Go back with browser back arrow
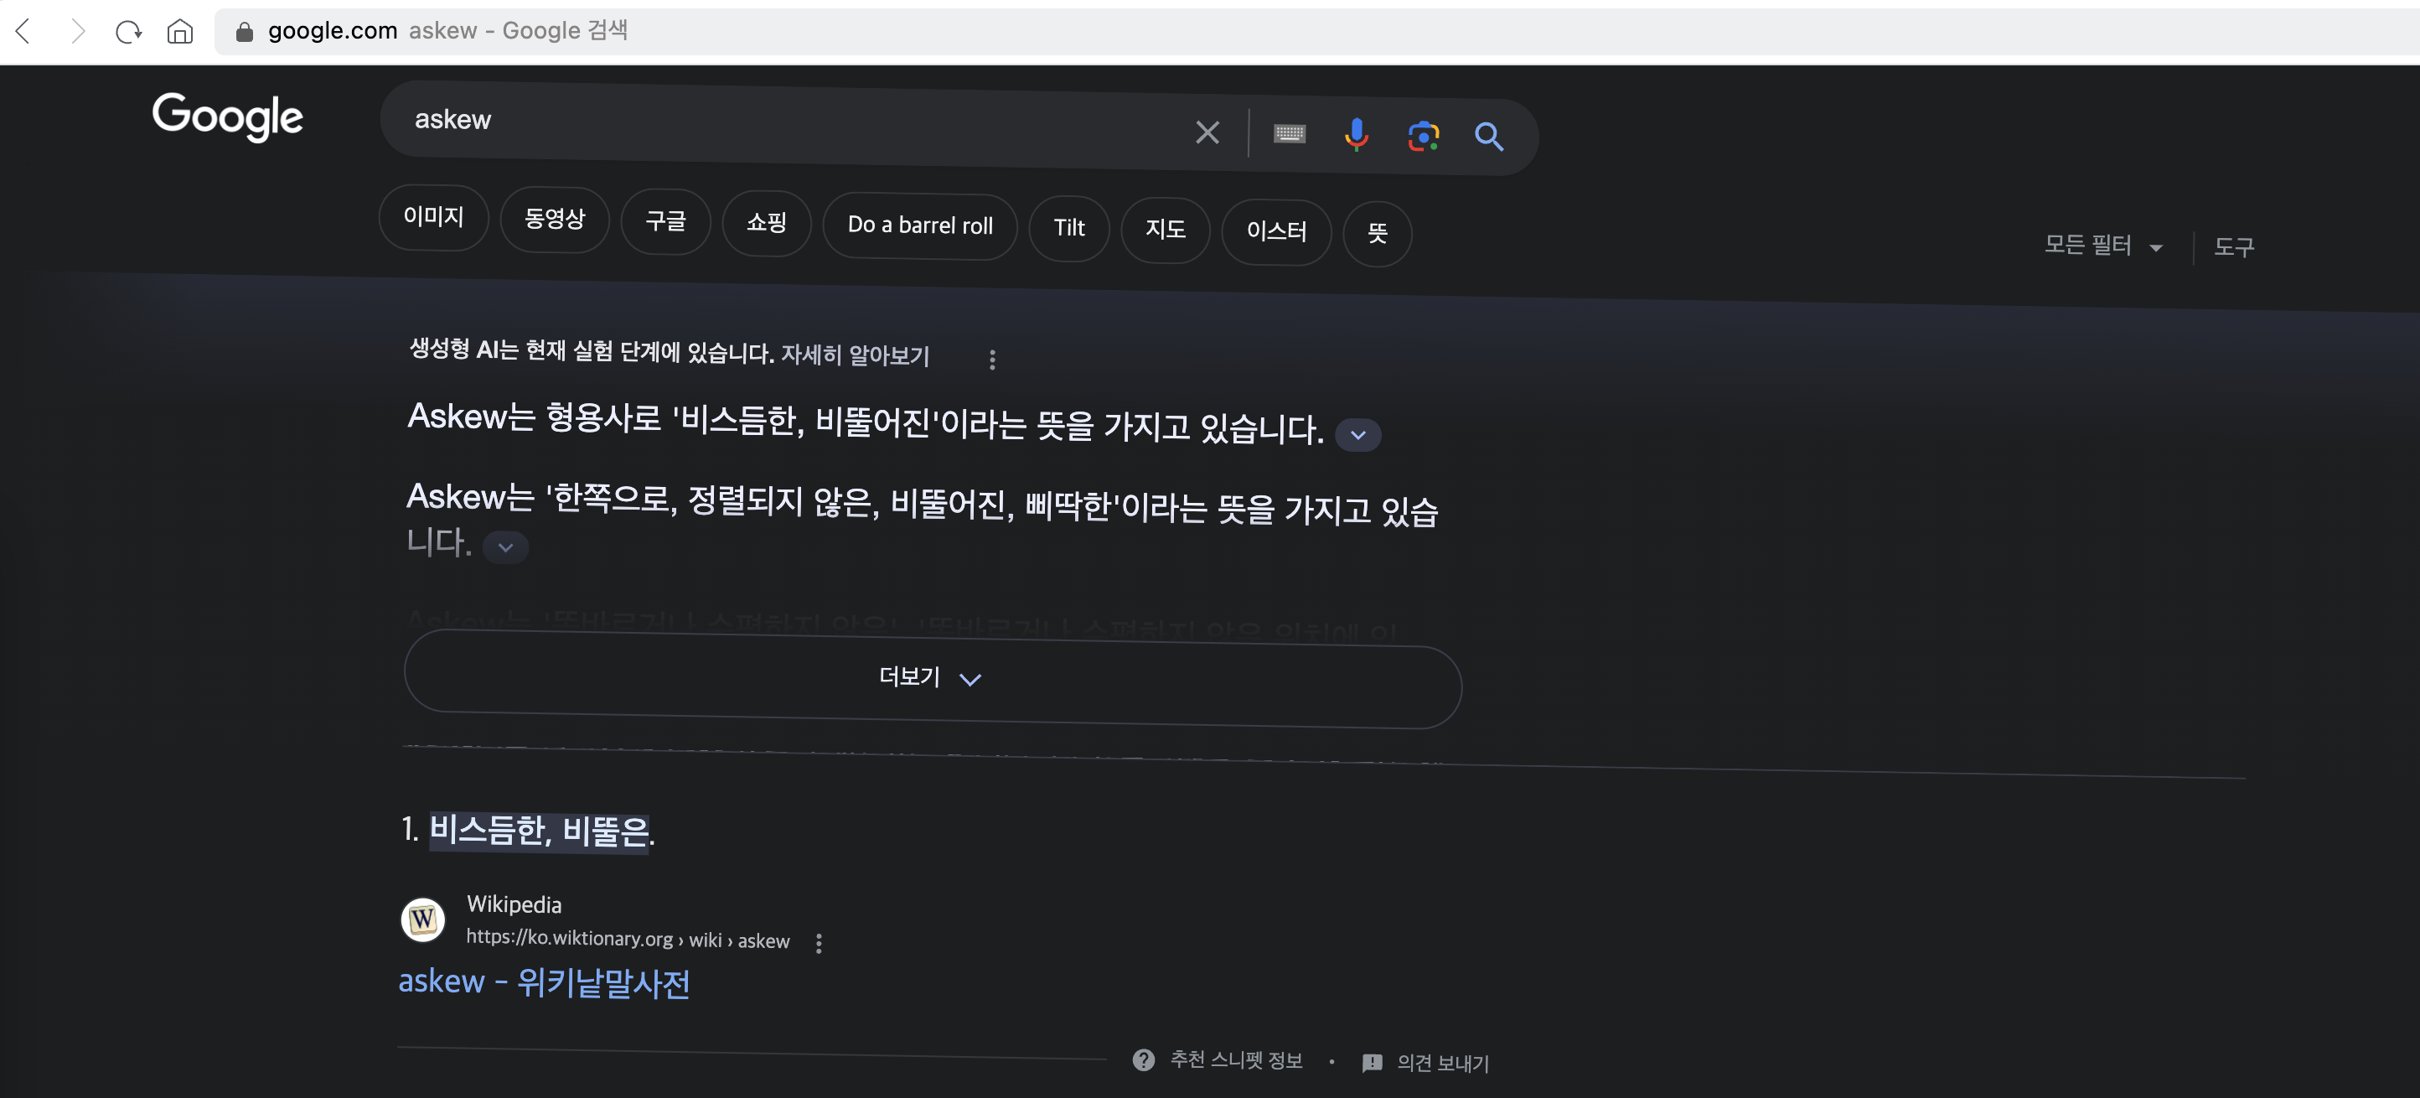2420x1098 pixels. point(24,32)
